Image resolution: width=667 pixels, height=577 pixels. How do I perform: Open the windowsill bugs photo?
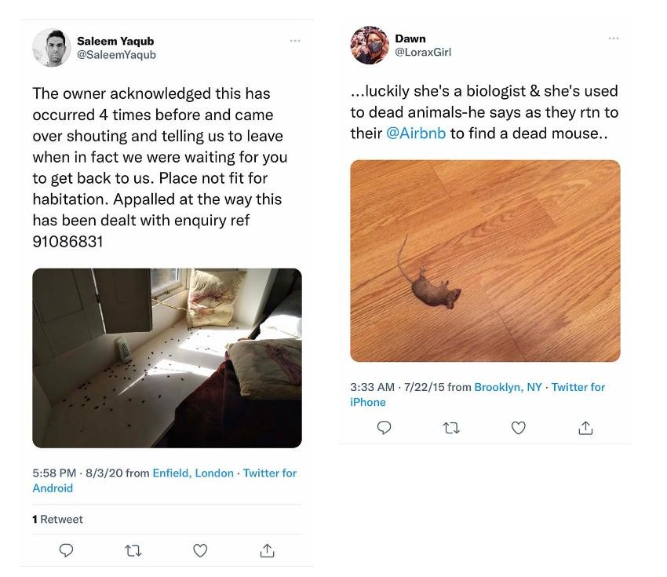pos(166,358)
